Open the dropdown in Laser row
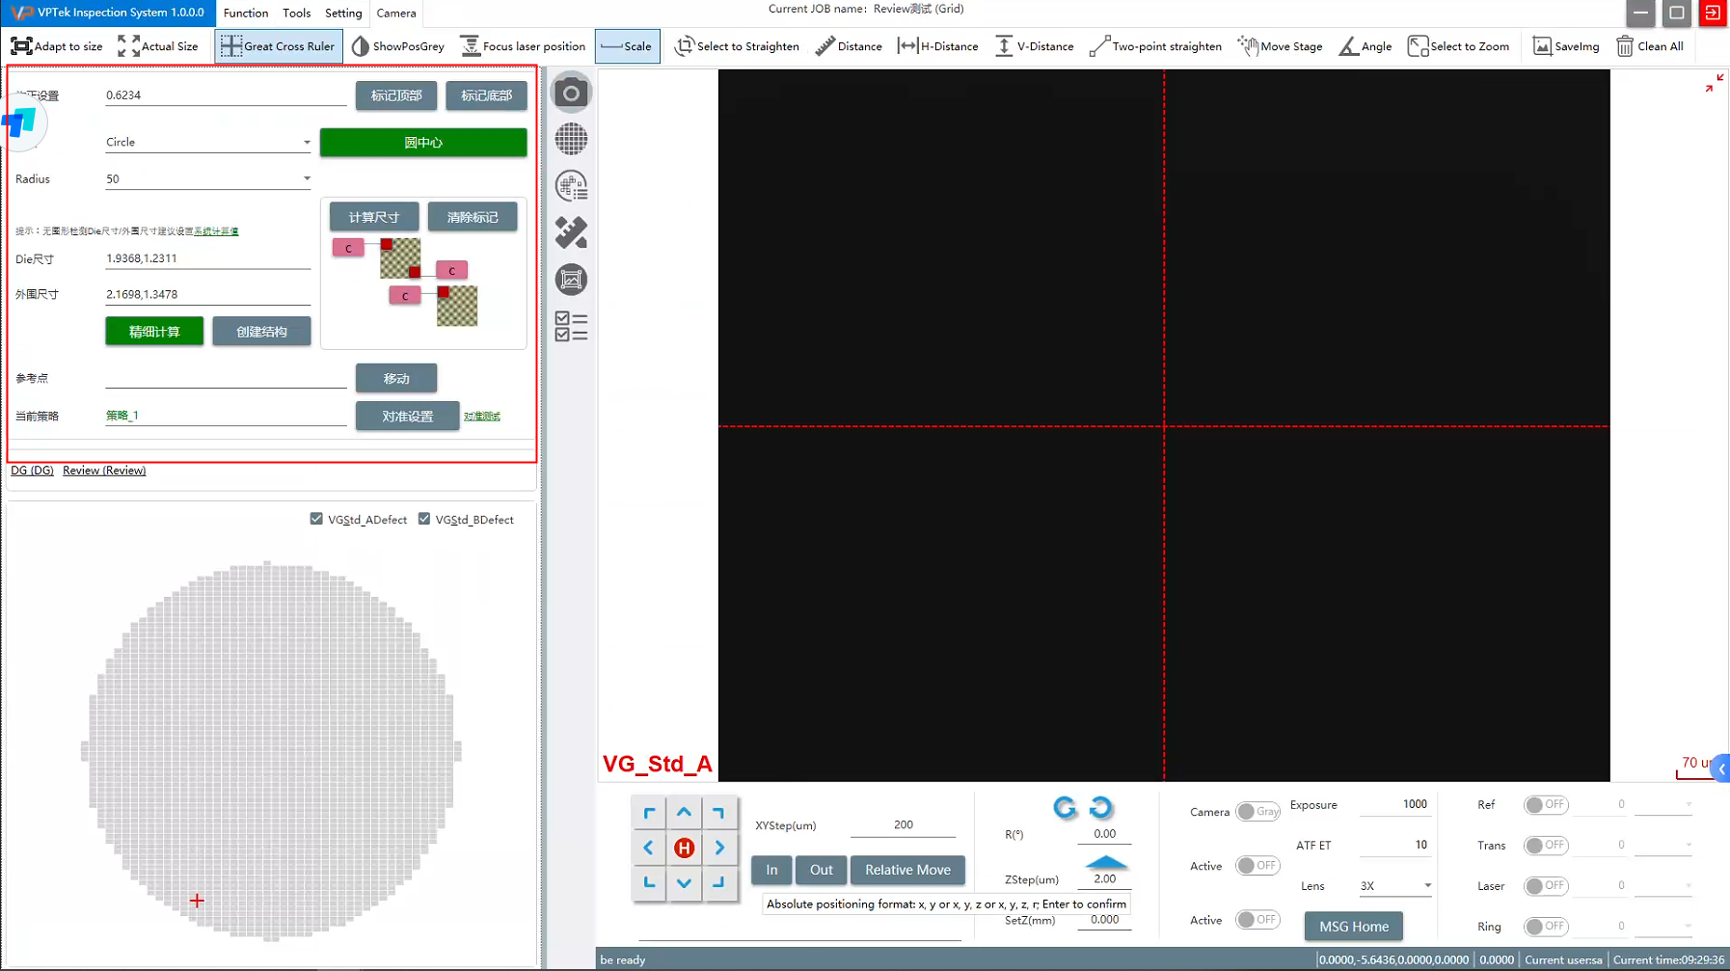Screen dimensions: 1730x971 coord(1663,885)
